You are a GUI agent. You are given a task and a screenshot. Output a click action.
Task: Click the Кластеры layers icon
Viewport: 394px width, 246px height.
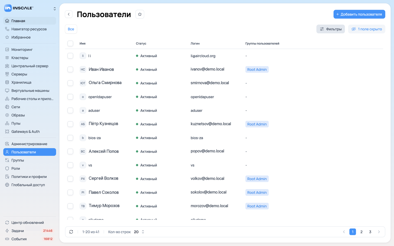7,58
